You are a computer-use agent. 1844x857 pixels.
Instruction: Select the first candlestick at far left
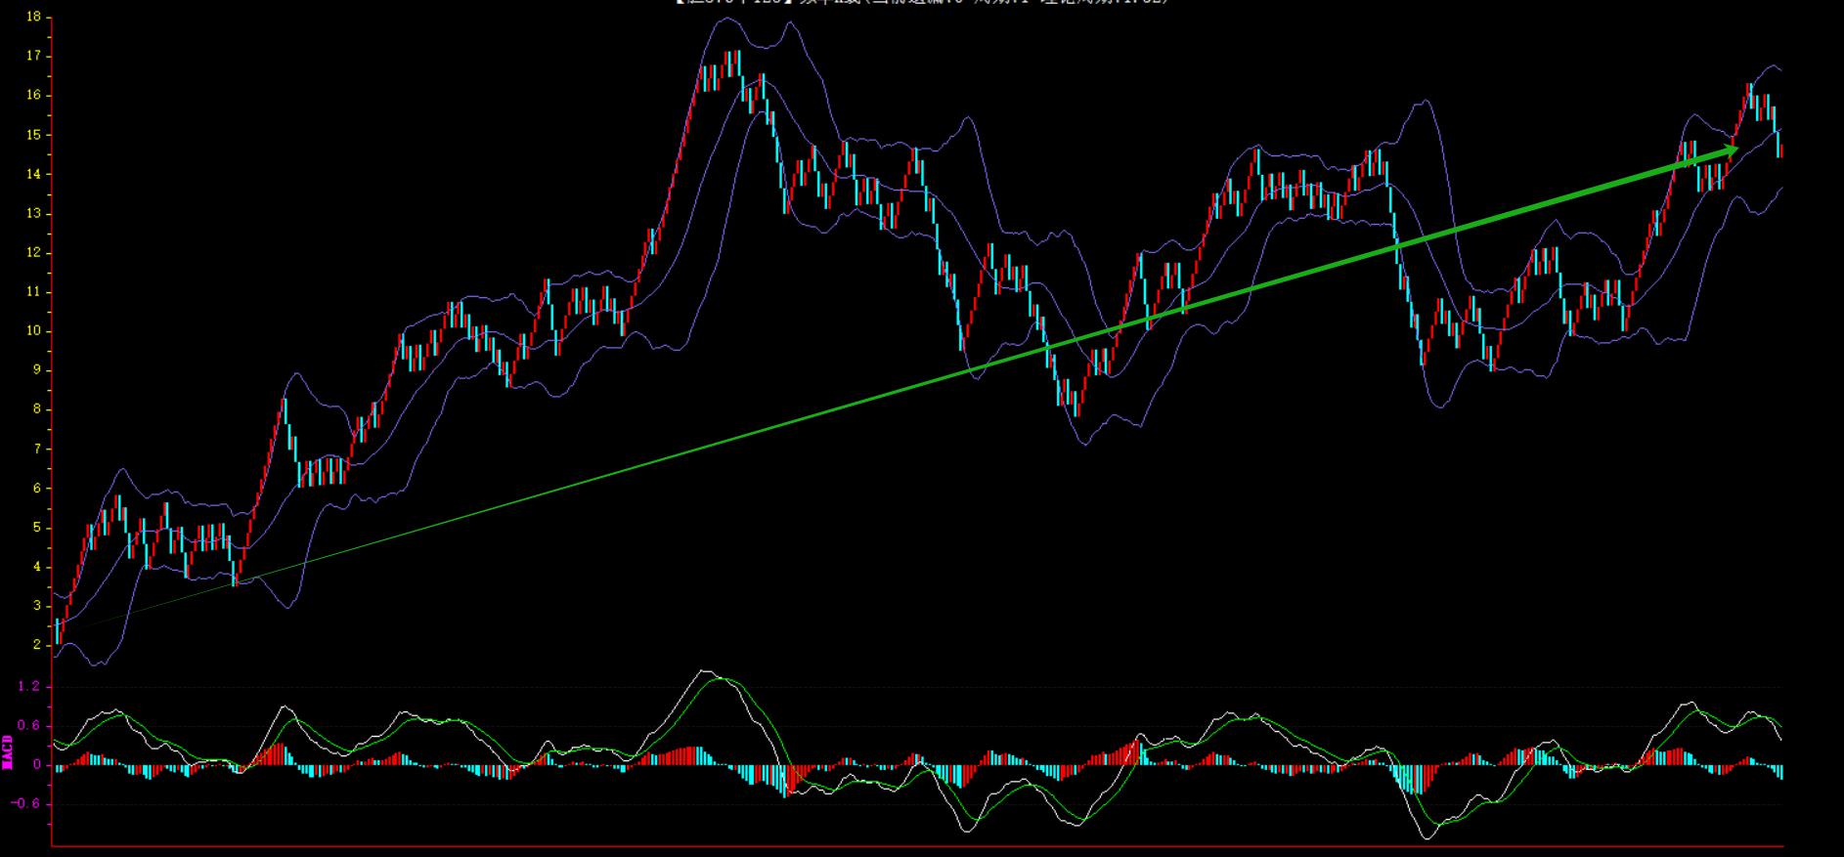click(58, 630)
